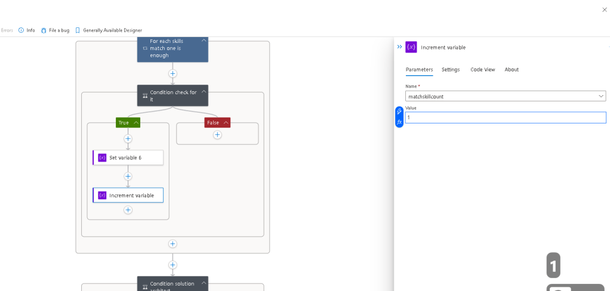
Task: Collapse the Increment variable side panel
Action: [x=399, y=47]
